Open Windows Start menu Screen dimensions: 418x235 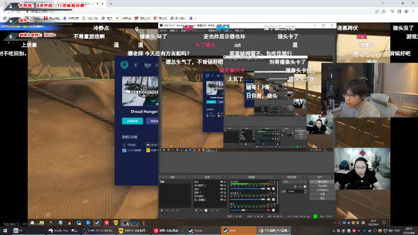[5, 231]
